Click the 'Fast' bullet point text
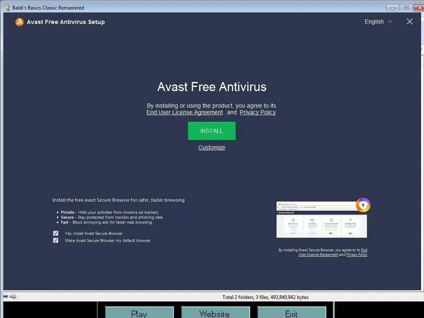Screen dimensions: 424x318 click(x=106, y=222)
